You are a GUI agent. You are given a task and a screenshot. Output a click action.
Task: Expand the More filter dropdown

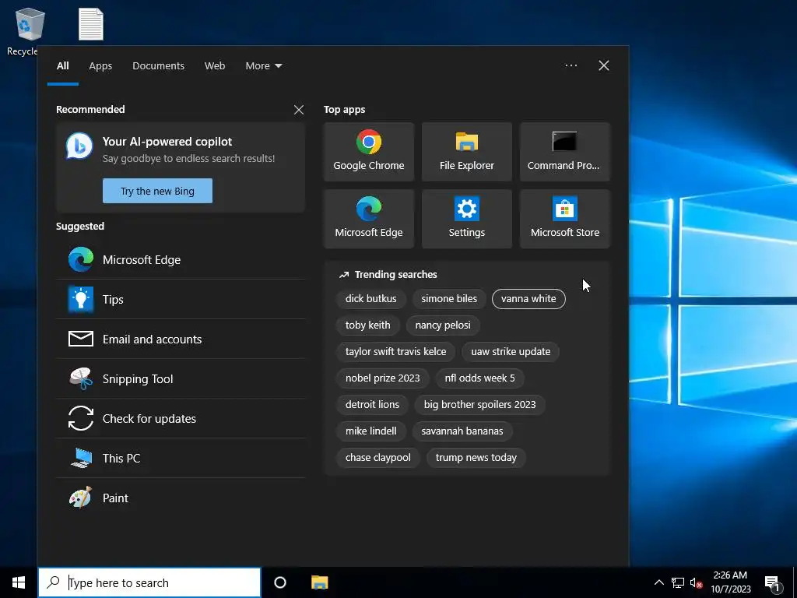click(263, 65)
